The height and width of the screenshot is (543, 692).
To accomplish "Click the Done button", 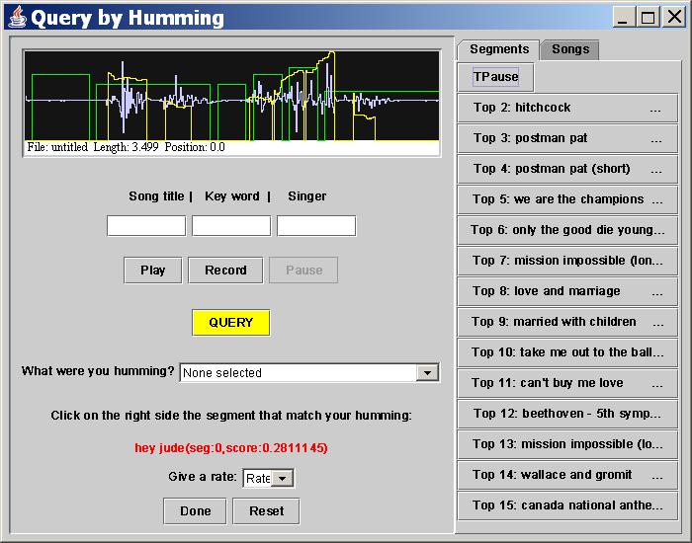I will tap(196, 510).
